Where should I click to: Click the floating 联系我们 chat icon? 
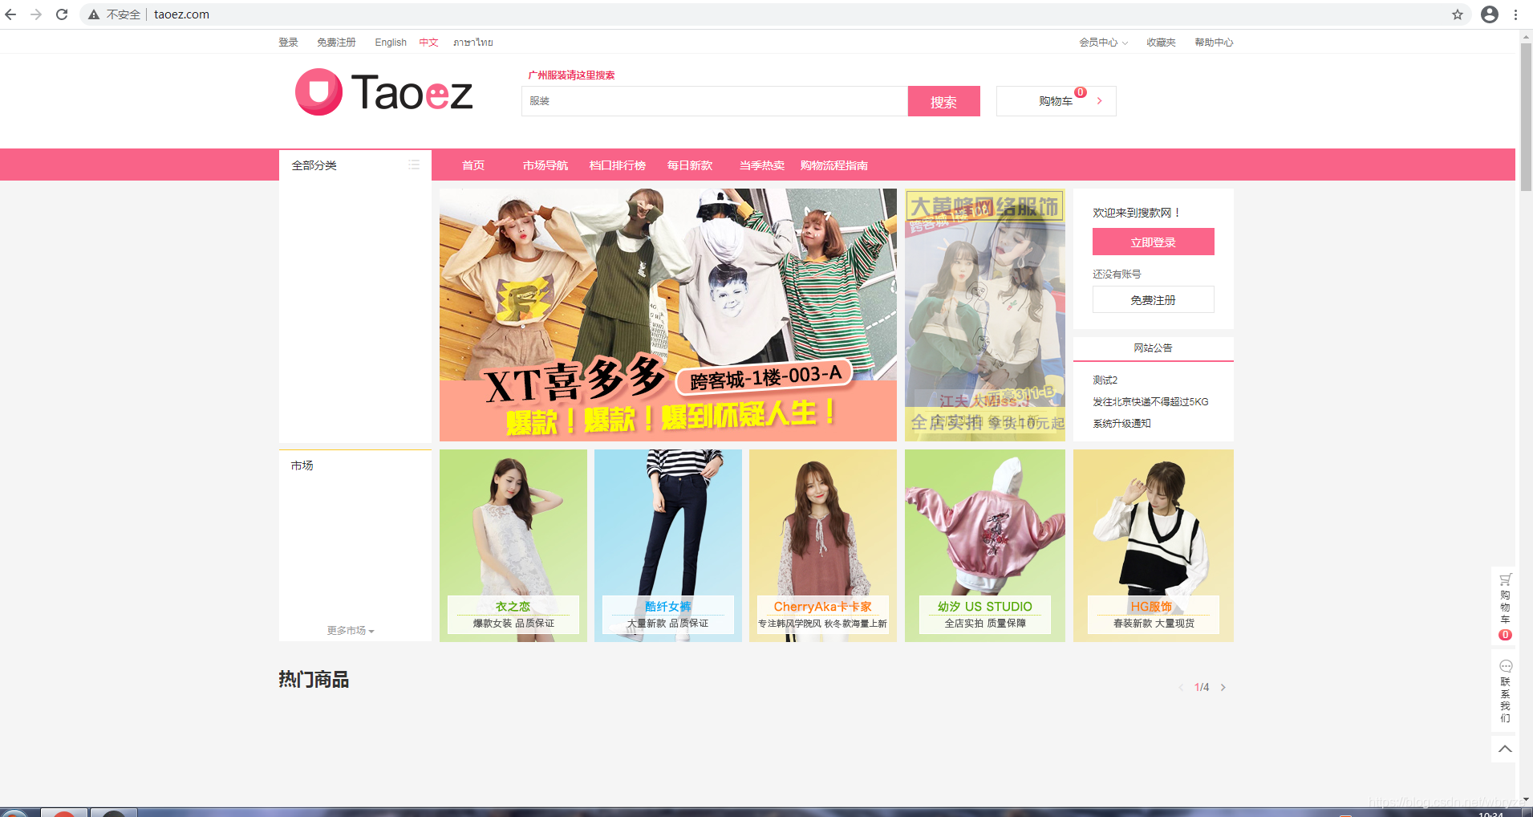point(1506,666)
